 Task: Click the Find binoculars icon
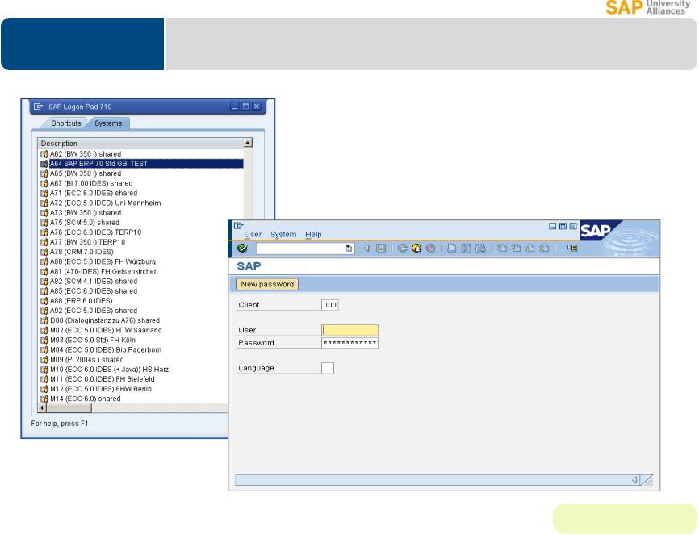coord(466,248)
